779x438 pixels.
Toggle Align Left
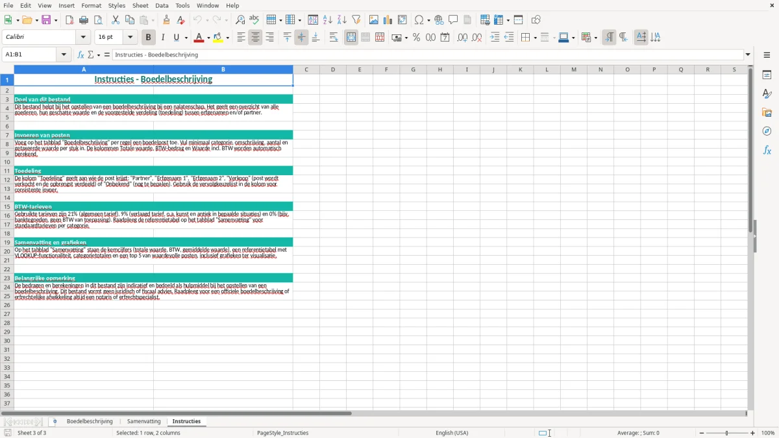tap(241, 38)
